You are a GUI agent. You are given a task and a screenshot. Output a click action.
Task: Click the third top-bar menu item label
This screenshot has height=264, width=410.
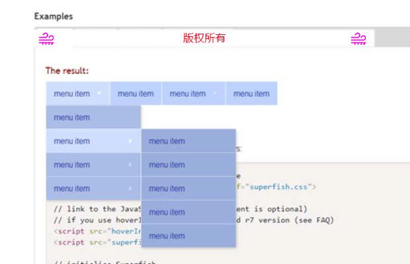(x=187, y=94)
